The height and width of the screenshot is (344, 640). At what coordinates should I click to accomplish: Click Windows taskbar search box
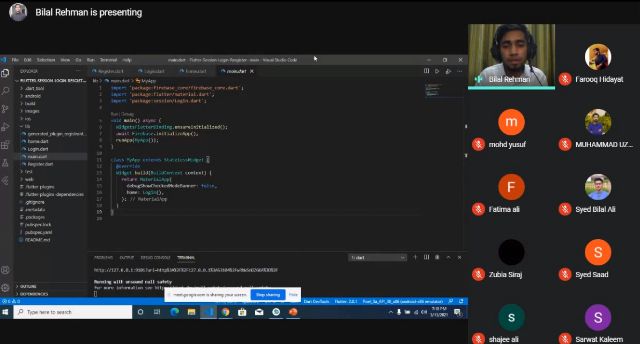73,312
